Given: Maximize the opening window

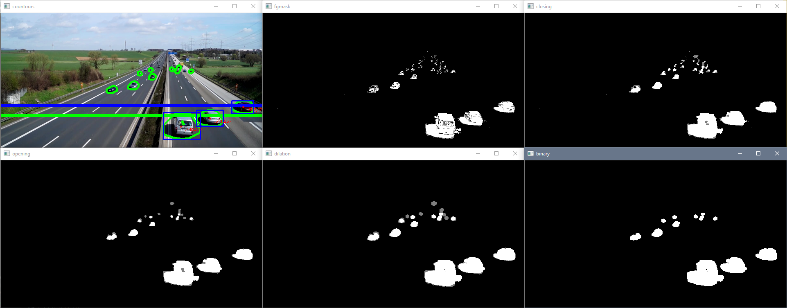Looking at the screenshot, I should pos(235,153).
